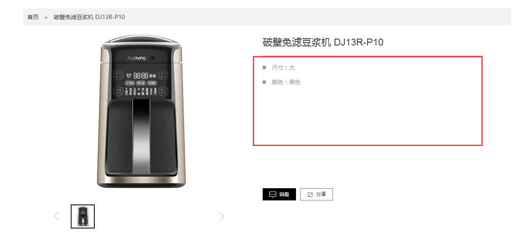Select the 尺寸:大 specification line

click(x=283, y=67)
